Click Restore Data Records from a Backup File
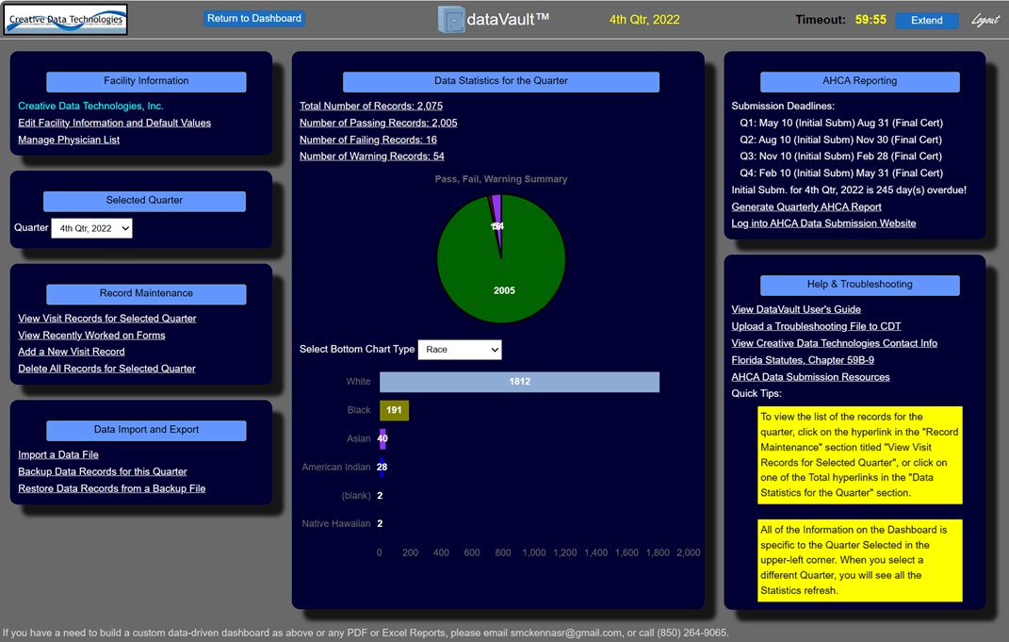Viewport: 1009px width, 642px height. coord(112,488)
